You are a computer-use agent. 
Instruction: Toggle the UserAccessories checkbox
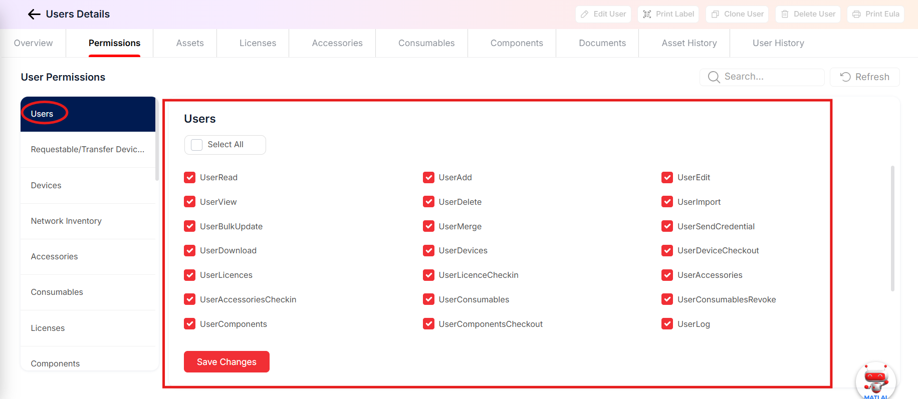click(667, 275)
